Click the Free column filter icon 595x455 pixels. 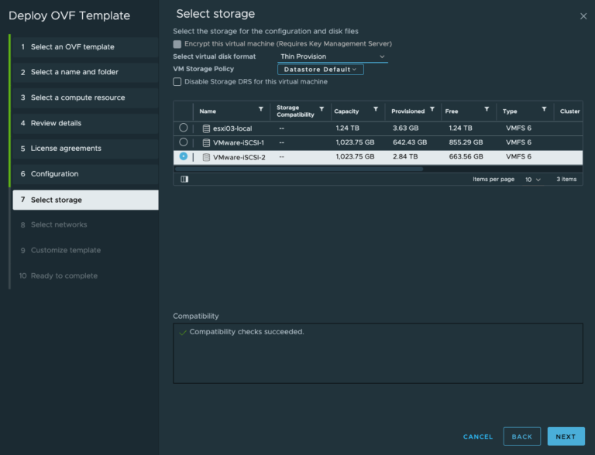tap(487, 110)
